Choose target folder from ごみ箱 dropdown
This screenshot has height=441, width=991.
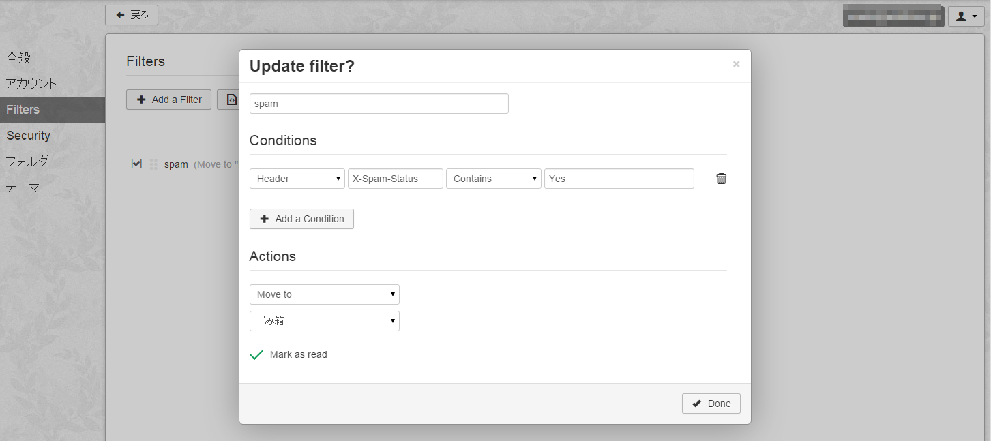pyautogui.click(x=324, y=321)
